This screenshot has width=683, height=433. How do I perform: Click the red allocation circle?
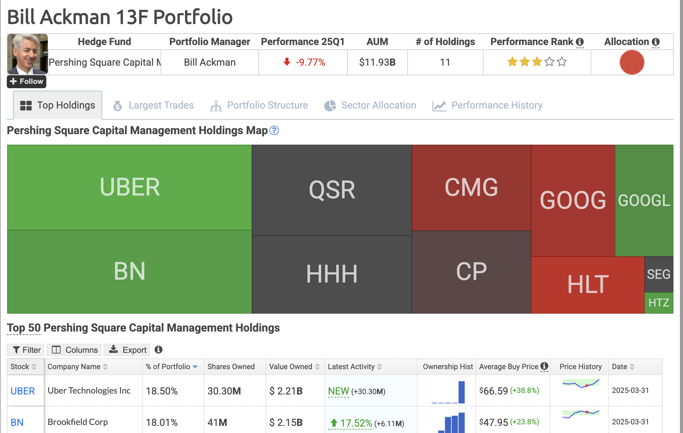coord(632,62)
